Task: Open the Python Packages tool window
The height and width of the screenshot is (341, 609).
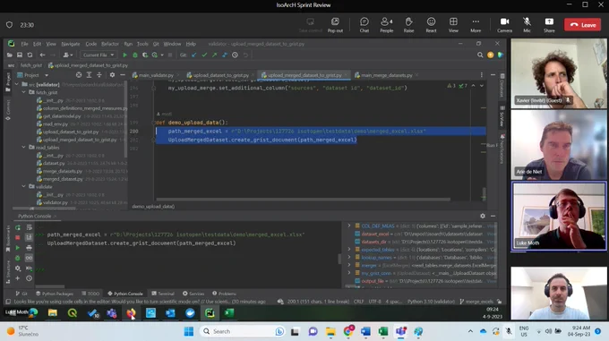Action: pos(55,294)
